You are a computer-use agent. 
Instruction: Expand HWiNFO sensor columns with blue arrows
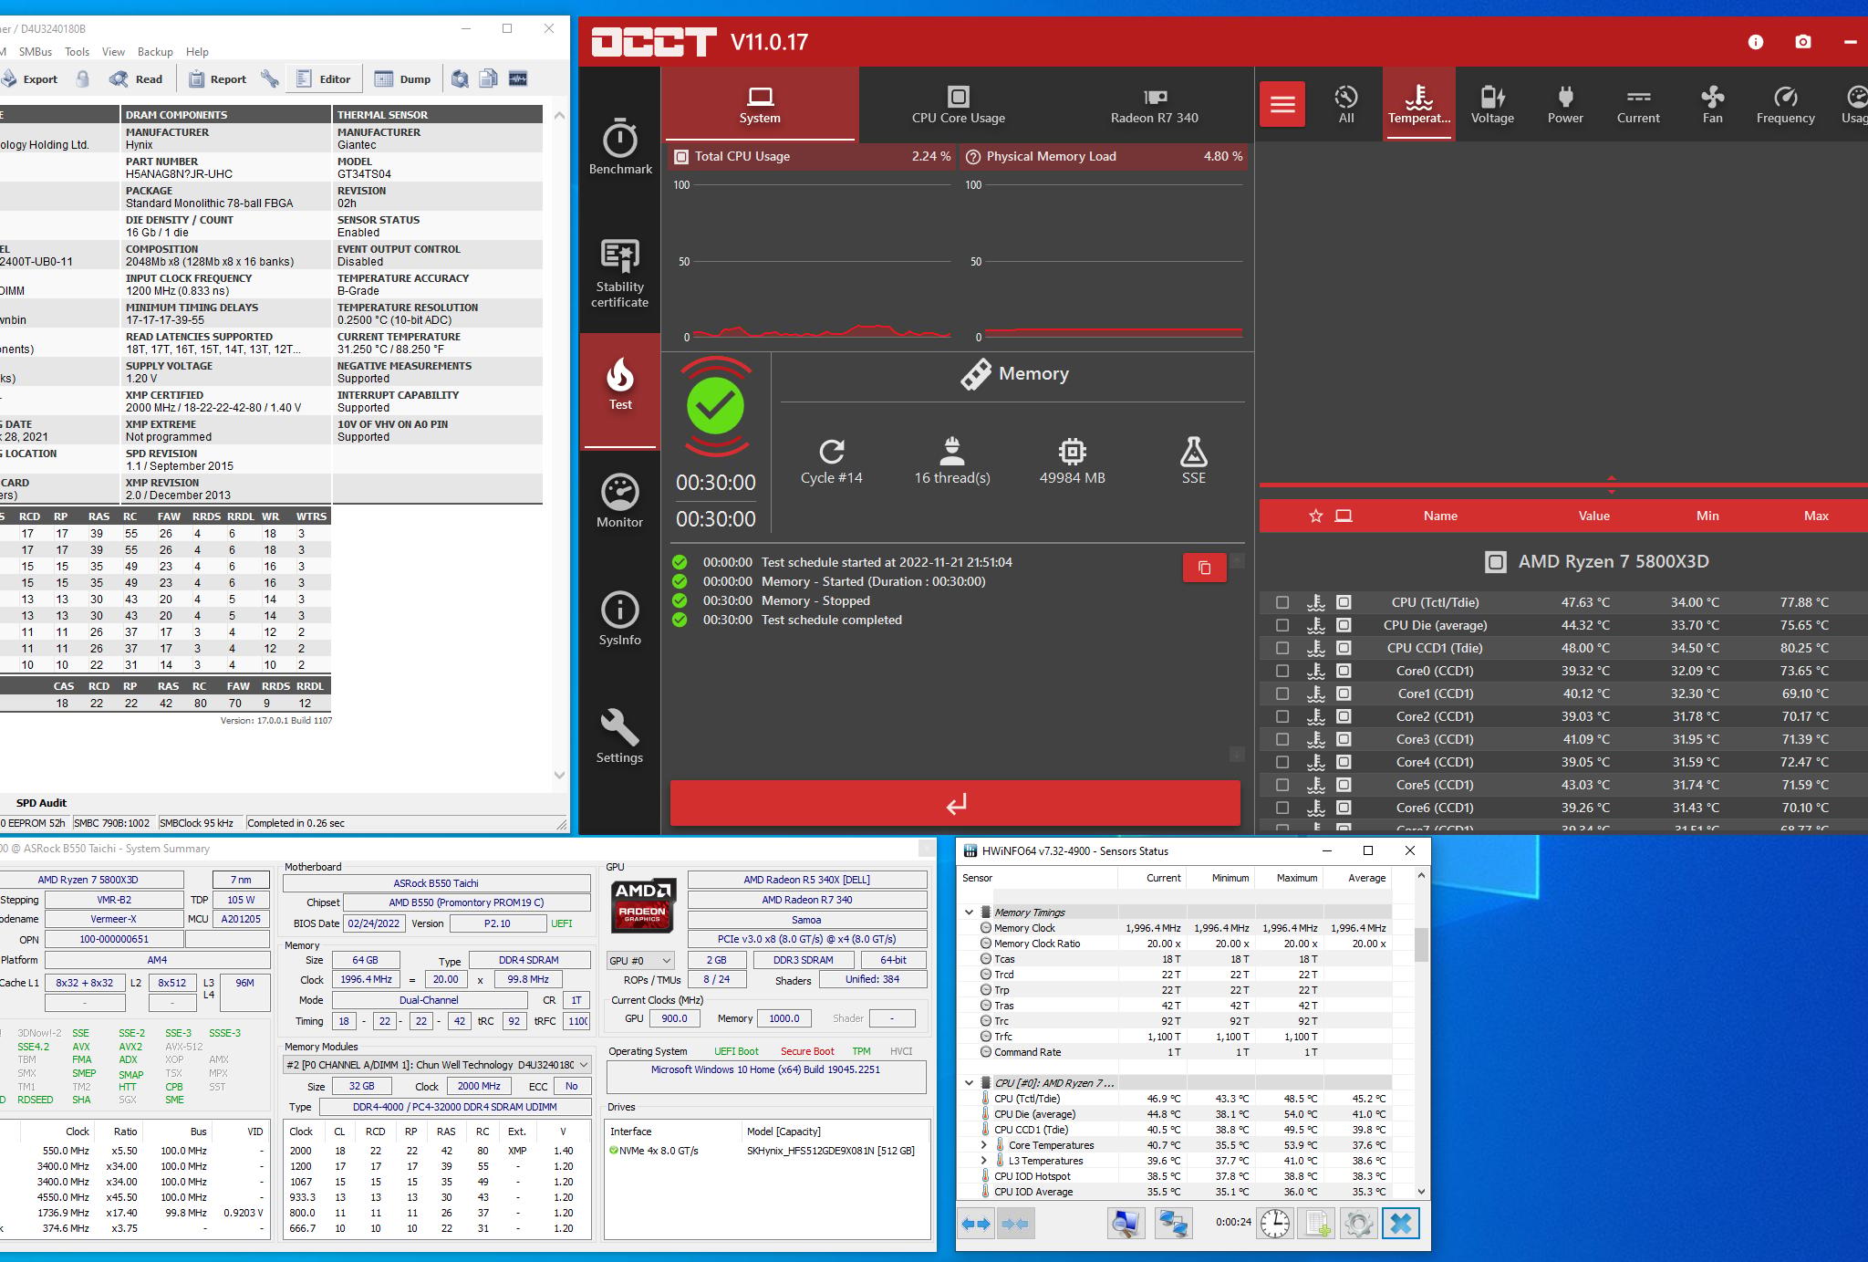coord(976,1224)
